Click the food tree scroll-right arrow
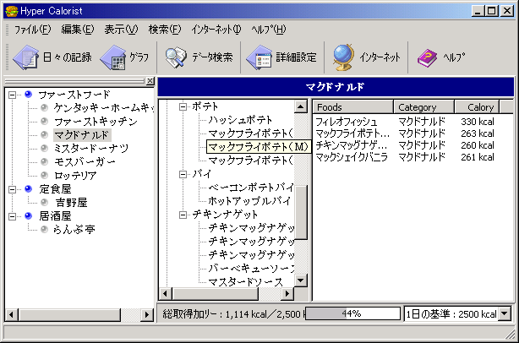Viewport: 519px width, 343px height. point(287,294)
